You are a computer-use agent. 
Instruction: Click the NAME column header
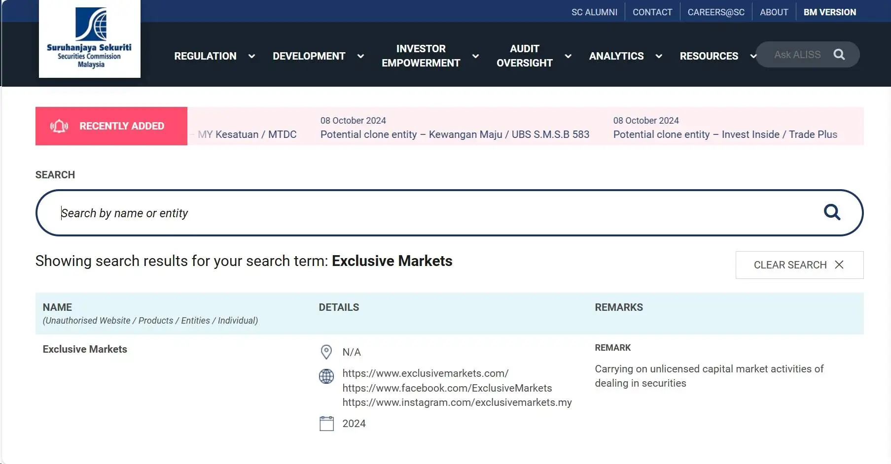click(x=57, y=307)
